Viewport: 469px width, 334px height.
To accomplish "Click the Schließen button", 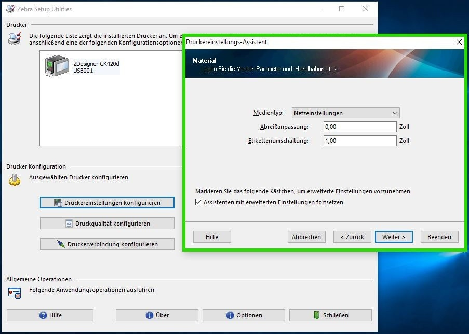I will click(x=330, y=315).
